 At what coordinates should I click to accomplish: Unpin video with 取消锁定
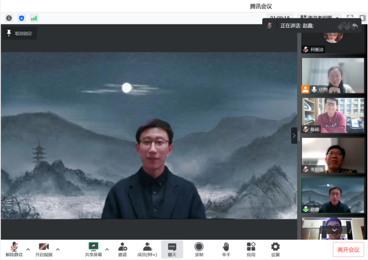coord(20,33)
